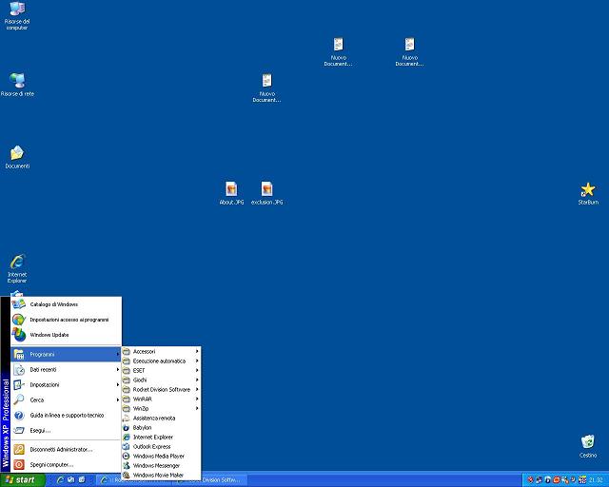The width and height of the screenshot is (609, 487).
Task: Click the Windows start button
Action: (x=23, y=480)
